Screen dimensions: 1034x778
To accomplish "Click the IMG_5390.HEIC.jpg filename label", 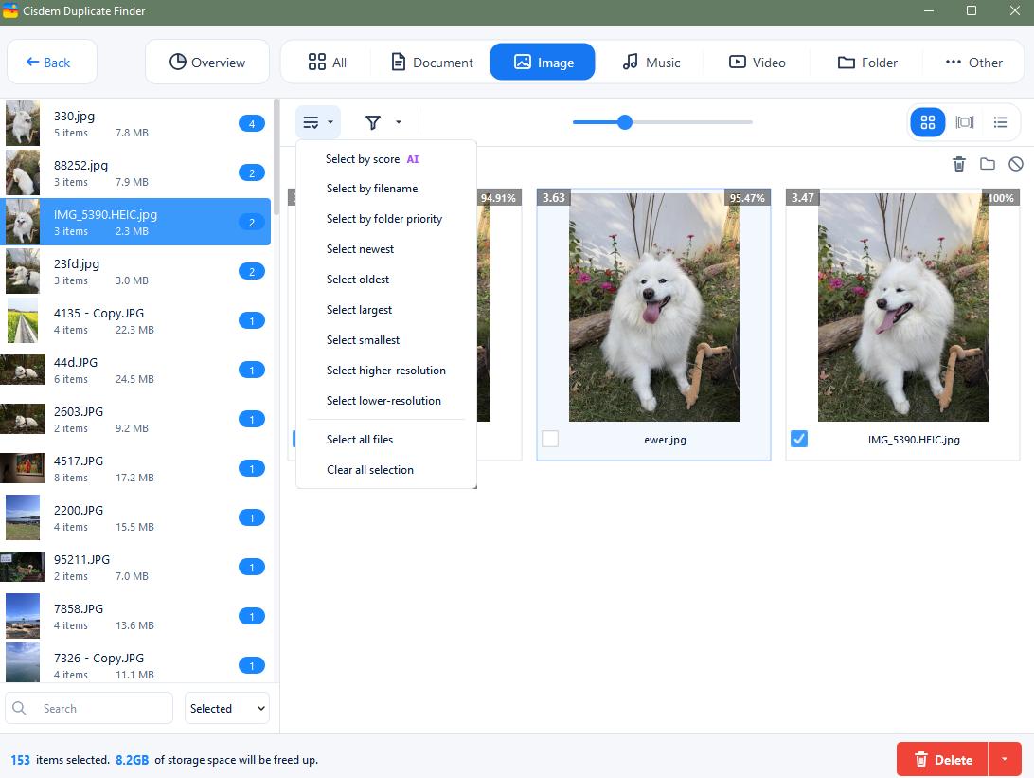I will click(914, 440).
